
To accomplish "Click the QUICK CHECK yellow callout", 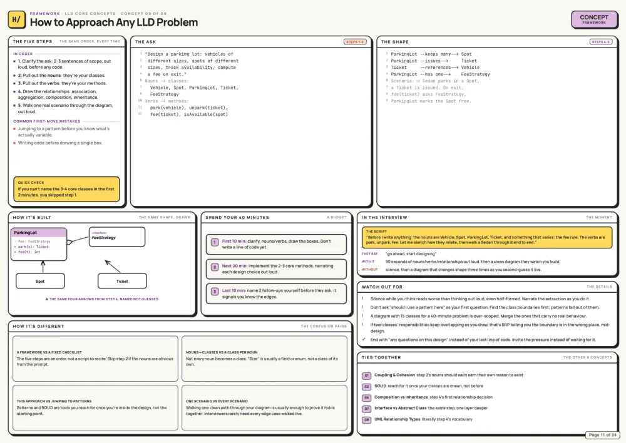I will (66, 189).
